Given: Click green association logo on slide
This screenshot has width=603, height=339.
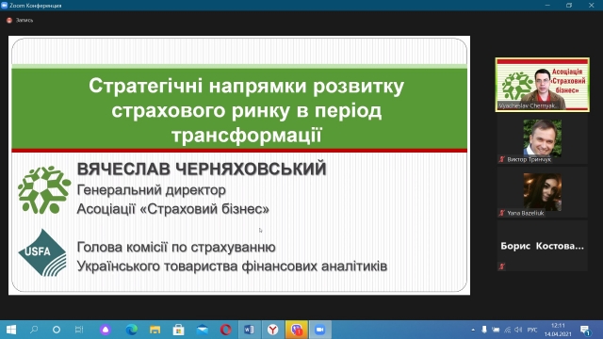Looking at the screenshot, I should tap(44, 190).
